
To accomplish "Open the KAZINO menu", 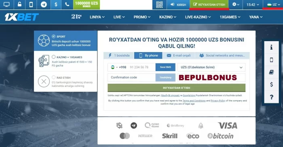I will [168, 17].
